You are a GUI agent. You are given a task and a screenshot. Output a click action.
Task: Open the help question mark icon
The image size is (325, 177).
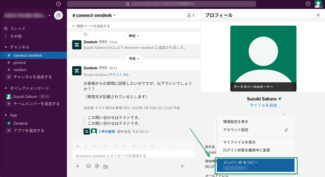(308, 4)
